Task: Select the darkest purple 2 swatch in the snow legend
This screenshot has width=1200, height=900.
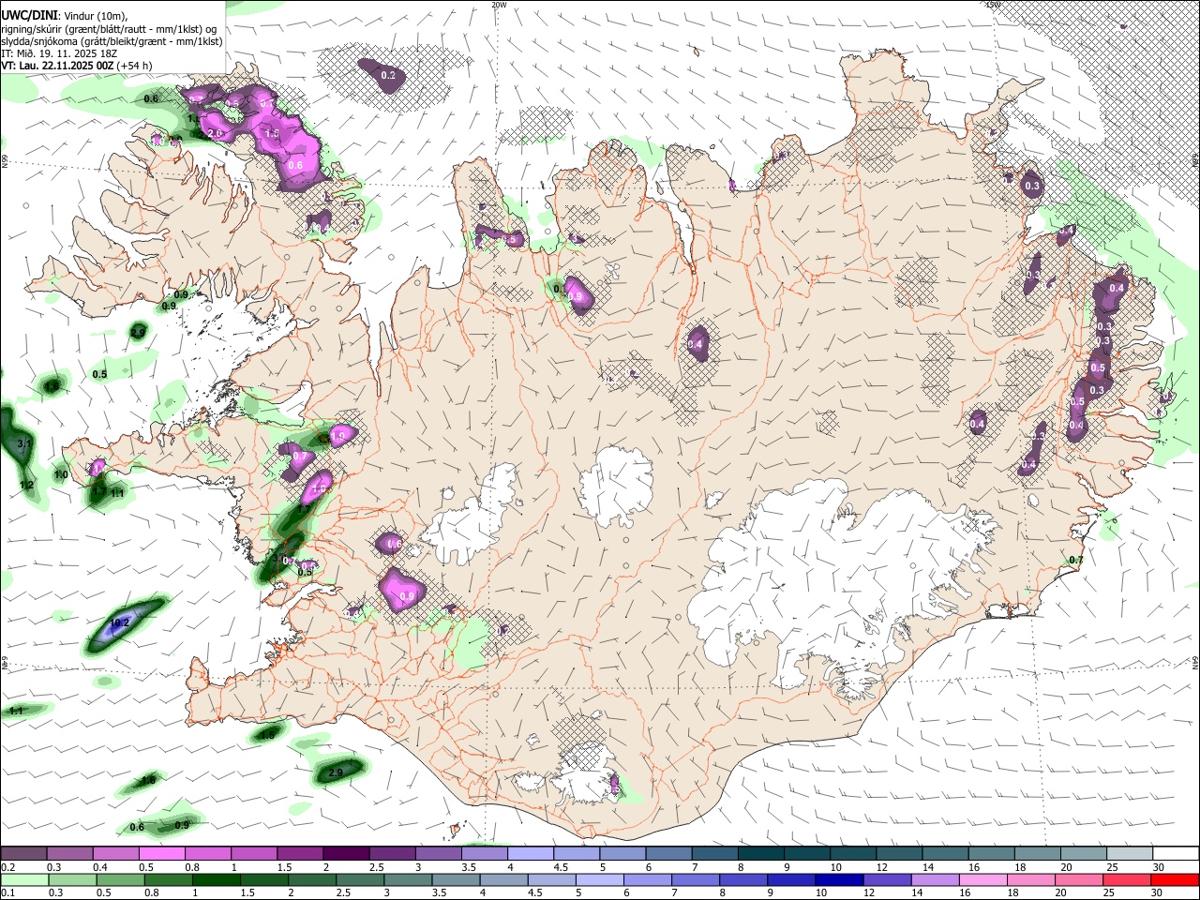Action: [346, 854]
